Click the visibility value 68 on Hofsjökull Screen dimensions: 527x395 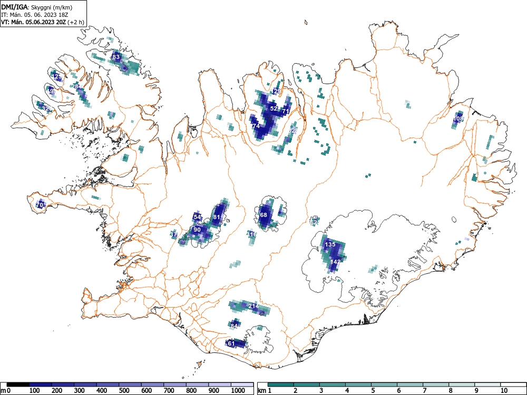pos(263,215)
